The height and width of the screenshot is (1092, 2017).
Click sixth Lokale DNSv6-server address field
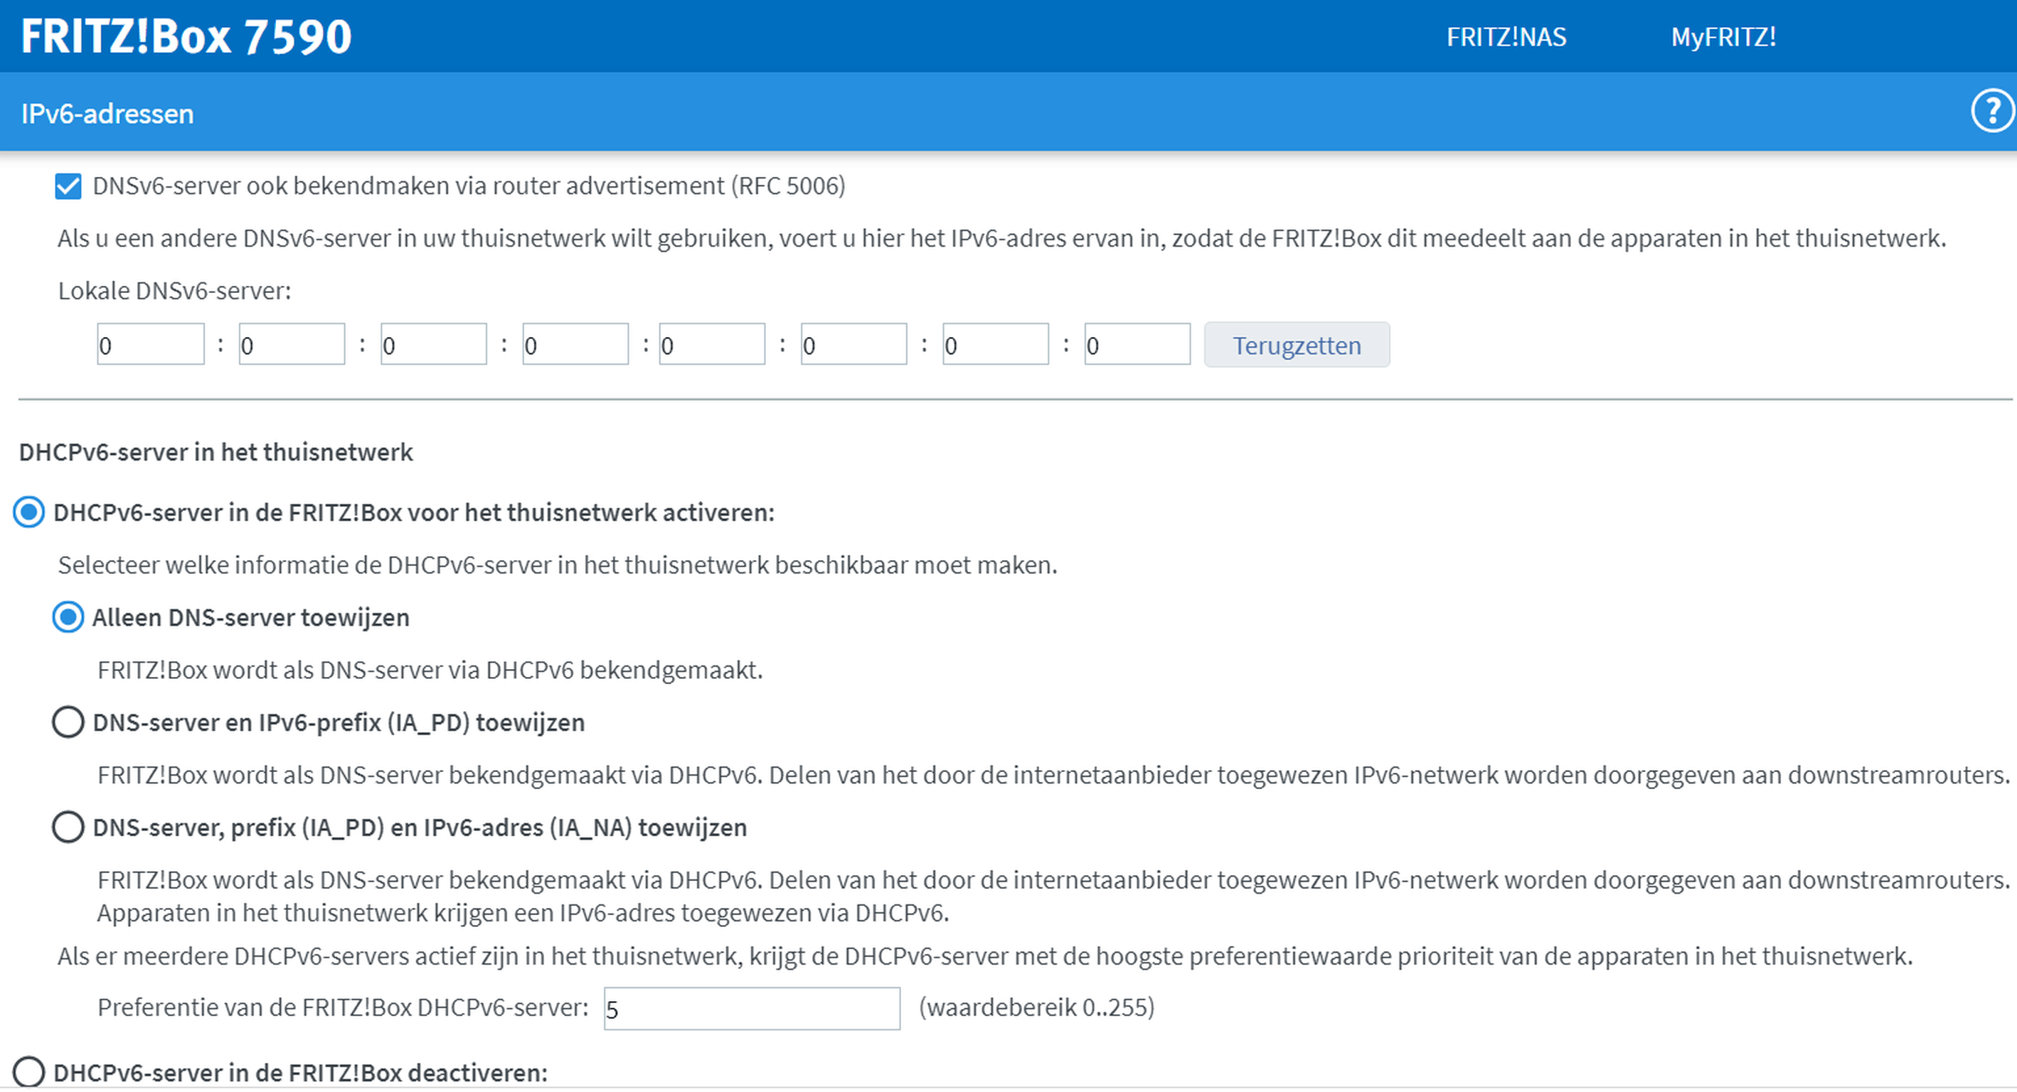[853, 346]
